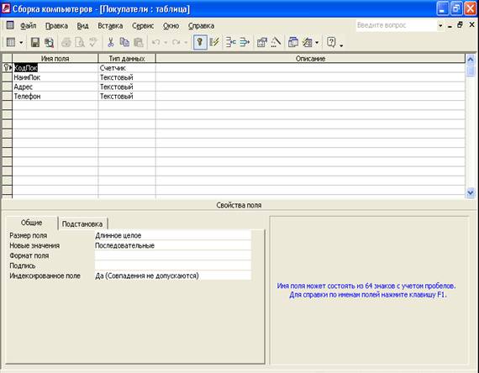Click the Save toolbar icon
This screenshot has width=479, height=373.
pyautogui.click(x=35, y=42)
